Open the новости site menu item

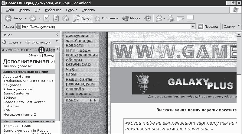82,45
